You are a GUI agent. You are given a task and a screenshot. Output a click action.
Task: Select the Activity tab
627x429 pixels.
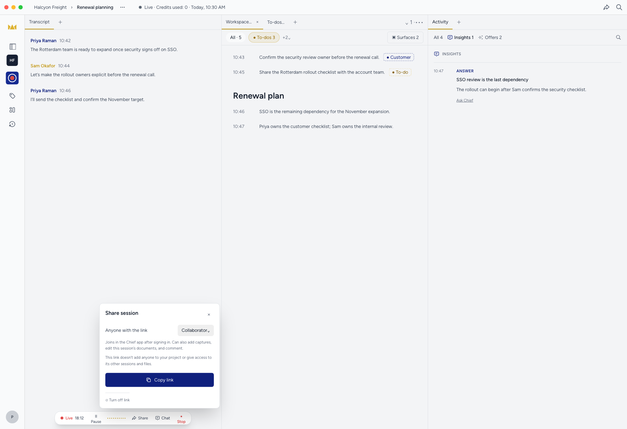click(440, 22)
